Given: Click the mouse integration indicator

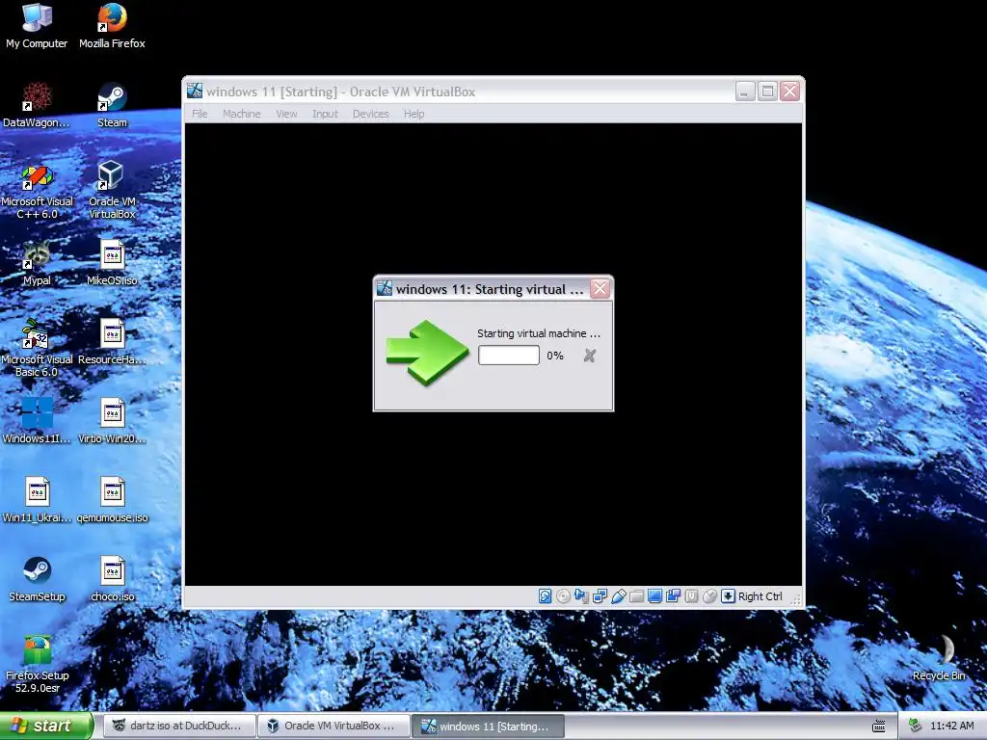Looking at the screenshot, I should [709, 595].
